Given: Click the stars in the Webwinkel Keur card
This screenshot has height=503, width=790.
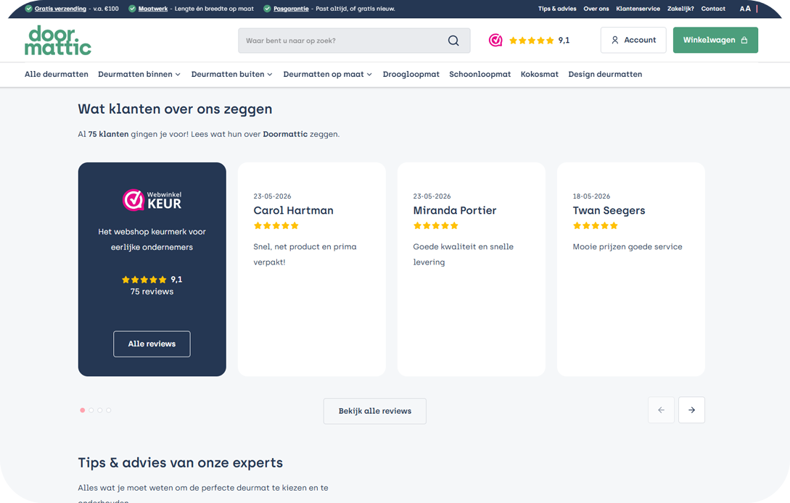Looking at the screenshot, I should [x=144, y=280].
